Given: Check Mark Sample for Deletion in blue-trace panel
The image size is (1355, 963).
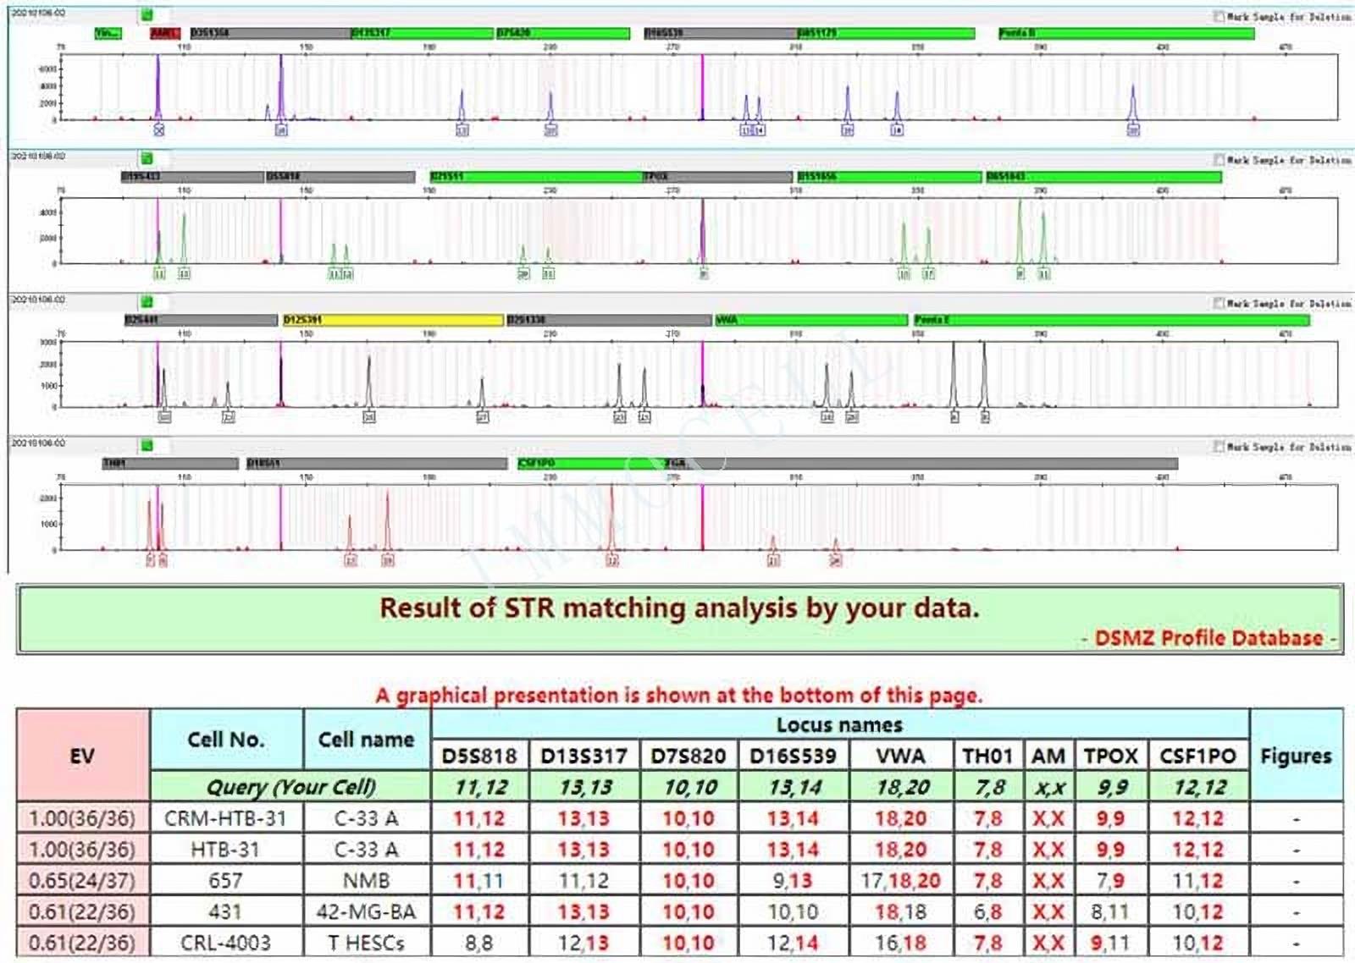Looking at the screenshot, I should (x=1219, y=16).
